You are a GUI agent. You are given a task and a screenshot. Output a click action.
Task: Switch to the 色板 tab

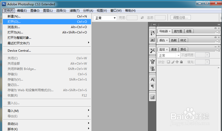[174, 40]
